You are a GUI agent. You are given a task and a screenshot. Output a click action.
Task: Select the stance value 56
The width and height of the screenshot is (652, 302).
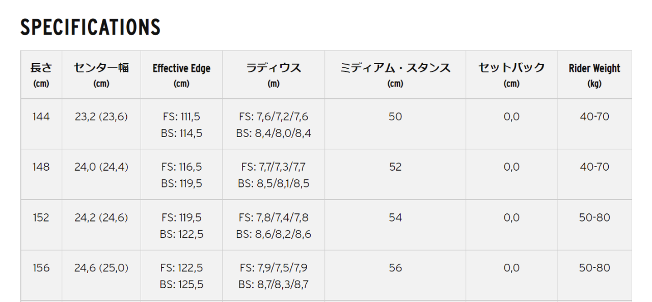coord(395,268)
